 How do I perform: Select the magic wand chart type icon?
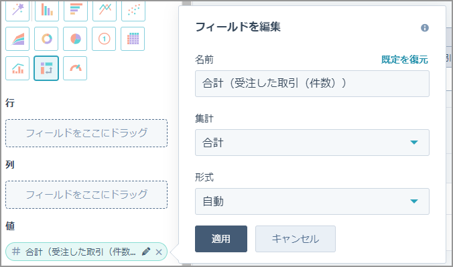[17, 11]
